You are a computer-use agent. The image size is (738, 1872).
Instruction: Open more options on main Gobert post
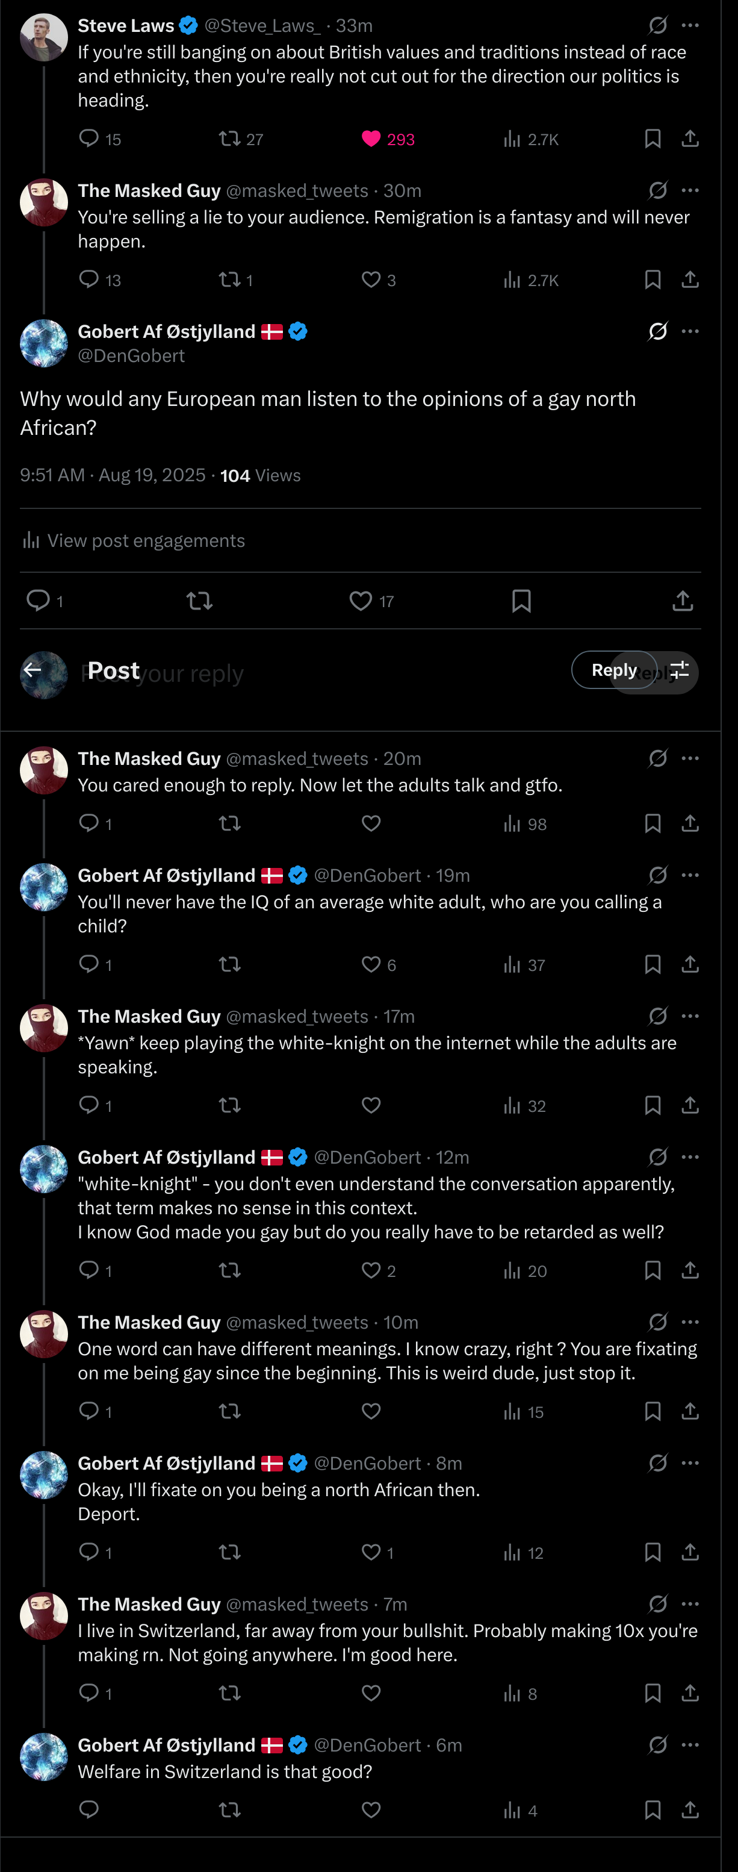click(x=690, y=331)
